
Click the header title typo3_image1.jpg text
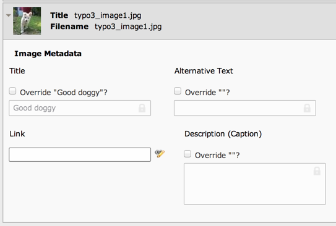(108, 15)
